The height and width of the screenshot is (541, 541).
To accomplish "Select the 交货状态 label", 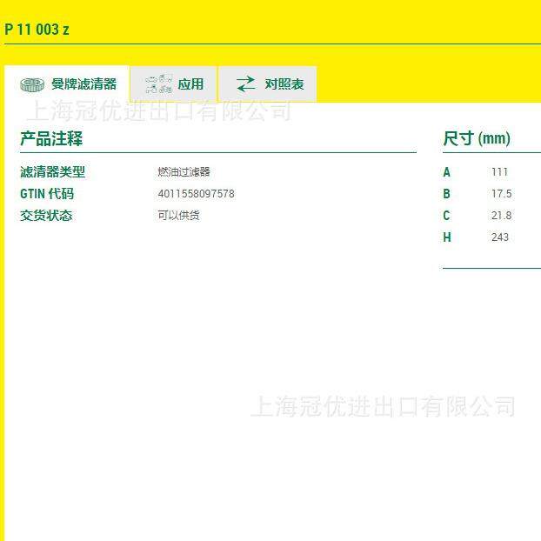I will click(x=46, y=216).
